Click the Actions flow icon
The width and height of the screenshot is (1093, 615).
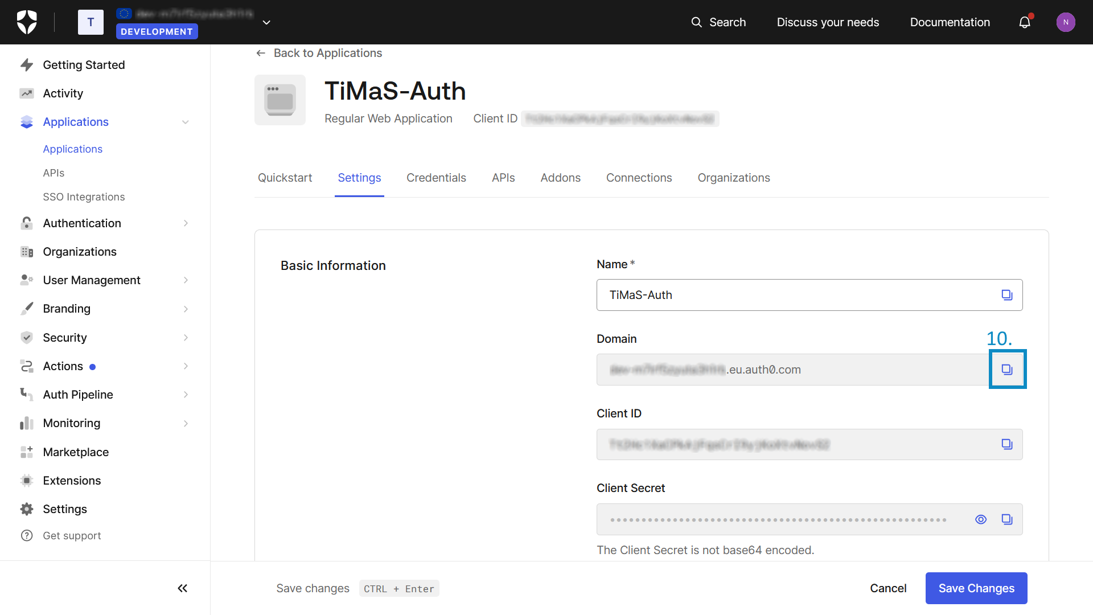point(27,366)
